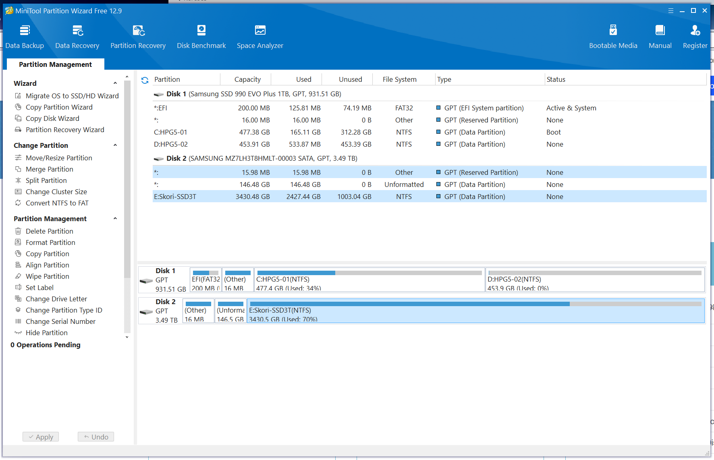
Task: Click the Apply button
Action: (x=41, y=437)
